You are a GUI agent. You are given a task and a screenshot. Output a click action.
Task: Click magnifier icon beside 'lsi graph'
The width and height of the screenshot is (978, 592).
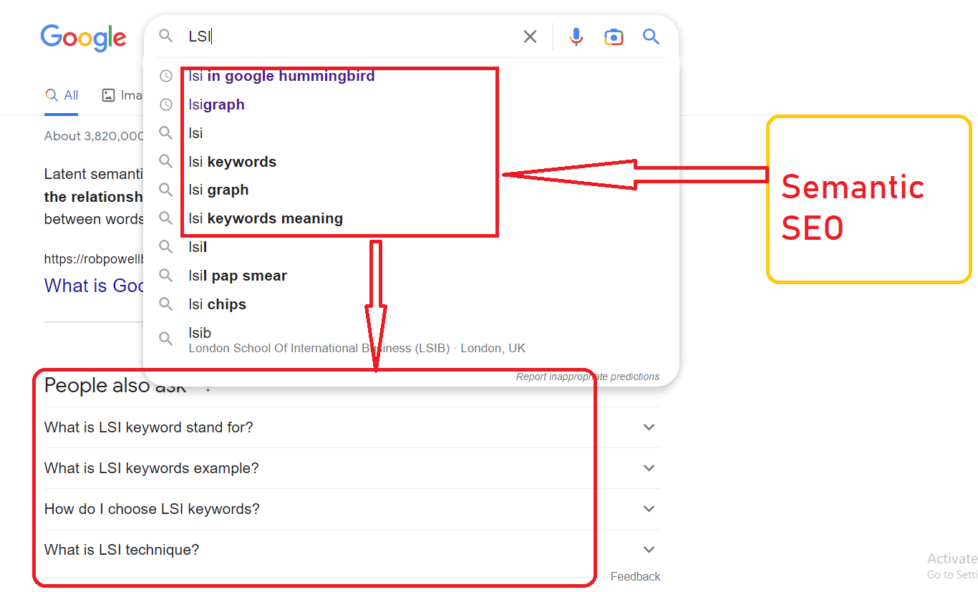tap(166, 190)
